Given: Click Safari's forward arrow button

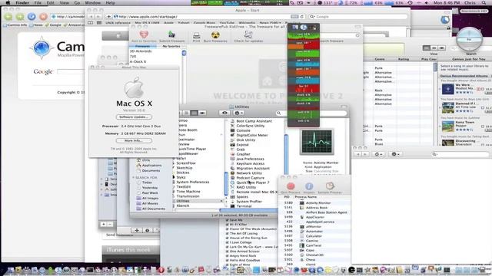Looking at the screenshot, I should [x=98, y=17].
